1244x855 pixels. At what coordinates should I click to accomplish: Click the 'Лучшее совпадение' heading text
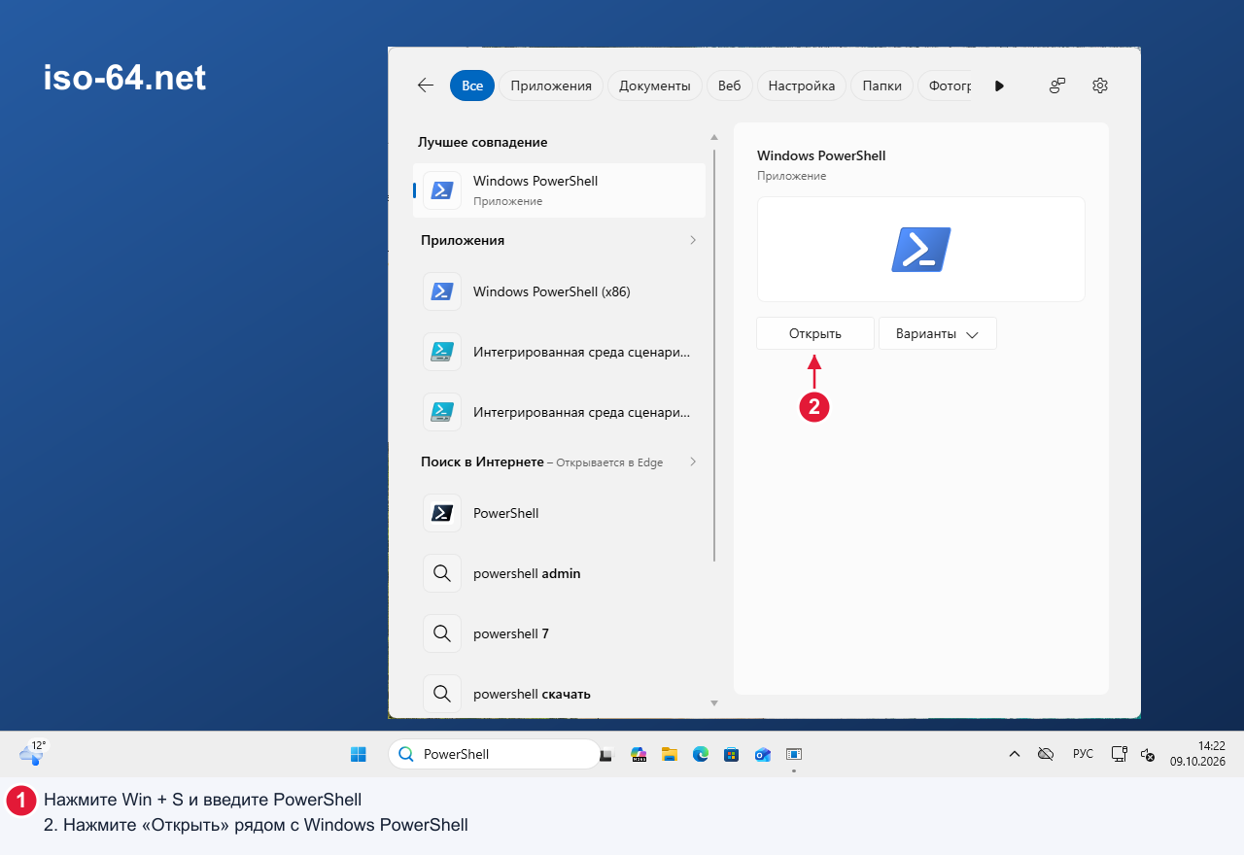coord(483,142)
